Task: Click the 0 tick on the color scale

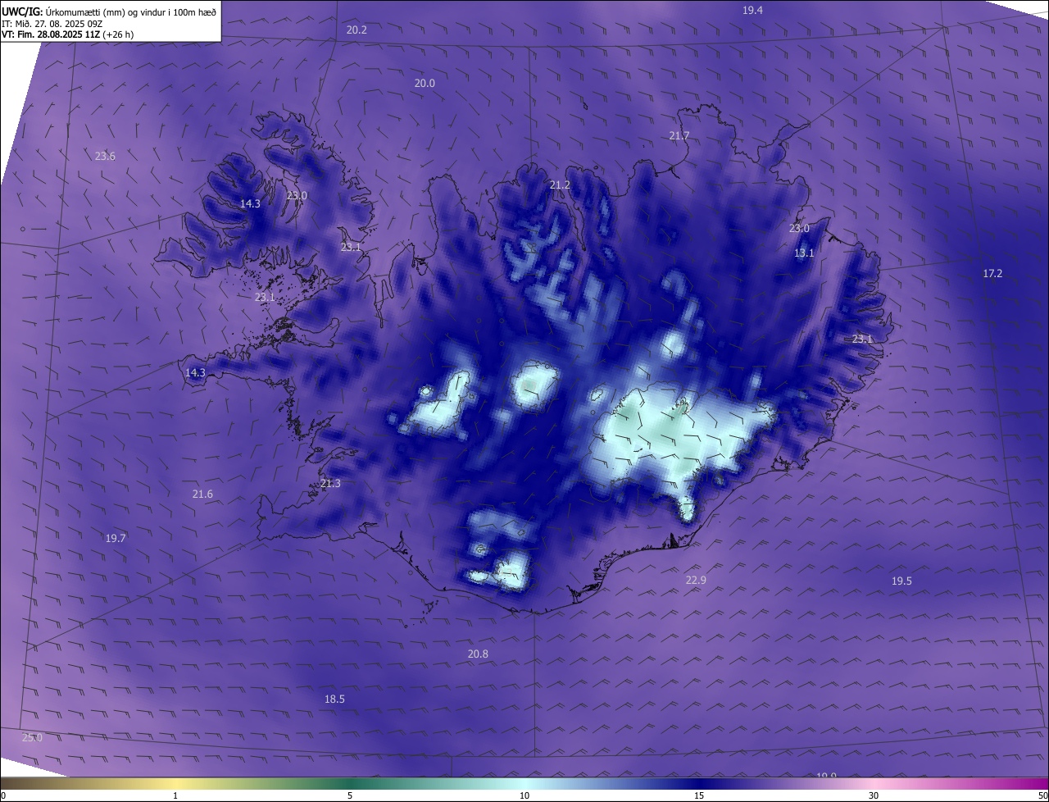Action: [3, 795]
